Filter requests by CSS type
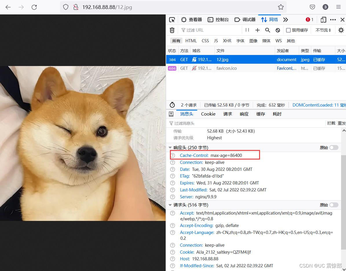Image resolution: width=346 pixels, height=271 pixels. click(x=205, y=41)
